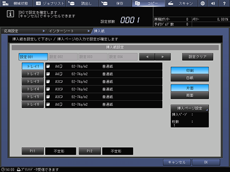The image size is (230, 172).
Task: Go to 応用設定 breadcrumb
Action: pos(24,31)
